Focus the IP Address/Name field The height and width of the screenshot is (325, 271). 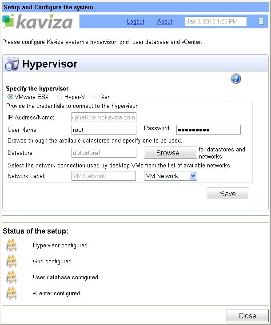(x=104, y=118)
